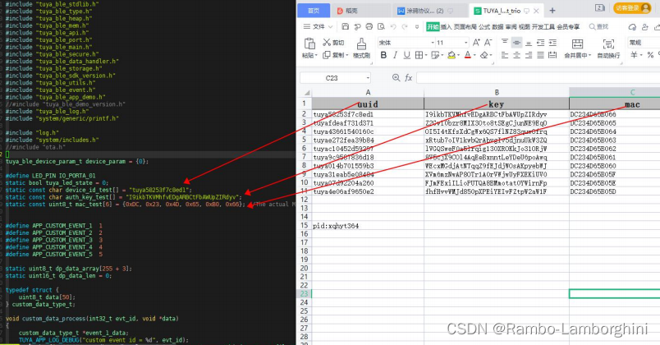660x345 pixels.
Task: Open the Name Box C23 dropdown
Action: pyautogui.click(x=368, y=78)
